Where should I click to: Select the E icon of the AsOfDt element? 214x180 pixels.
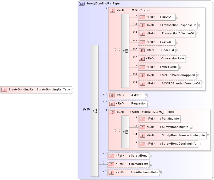coord(112,95)
